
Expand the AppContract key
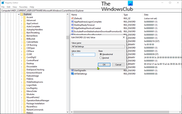[x=22, y=24]
